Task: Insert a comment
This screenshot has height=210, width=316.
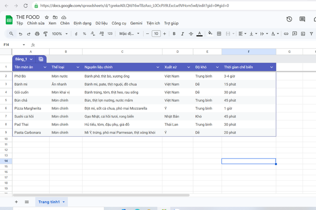Action: pos(294,33)
